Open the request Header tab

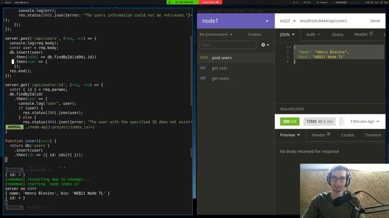[363, 35]
